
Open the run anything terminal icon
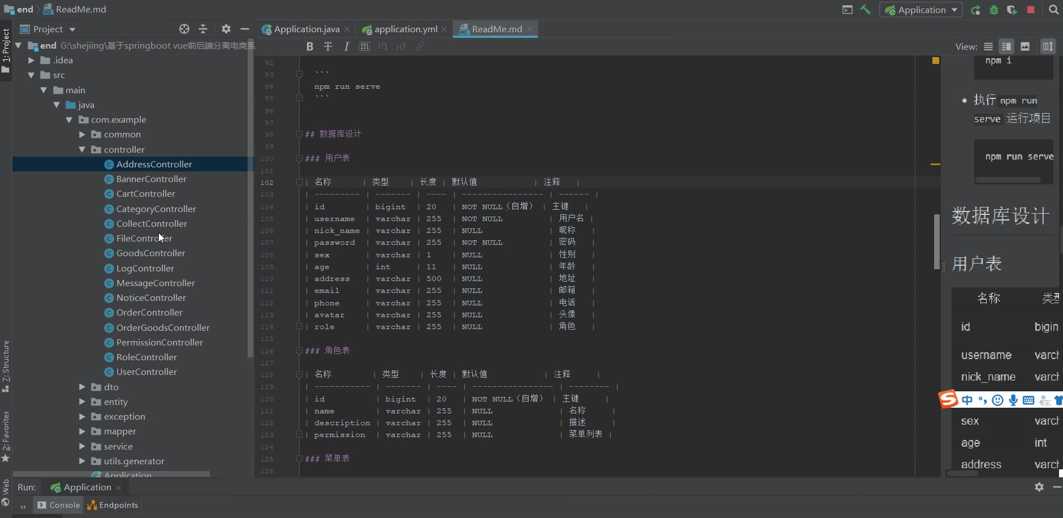click(x=847, y=10)
